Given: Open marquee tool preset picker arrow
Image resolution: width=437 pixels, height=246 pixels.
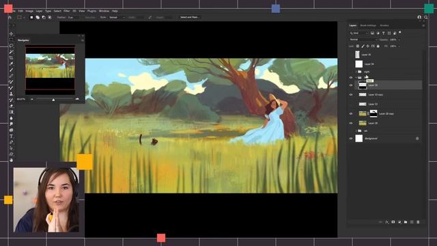Looking at the screenshot, I should (x=24, y=17).
